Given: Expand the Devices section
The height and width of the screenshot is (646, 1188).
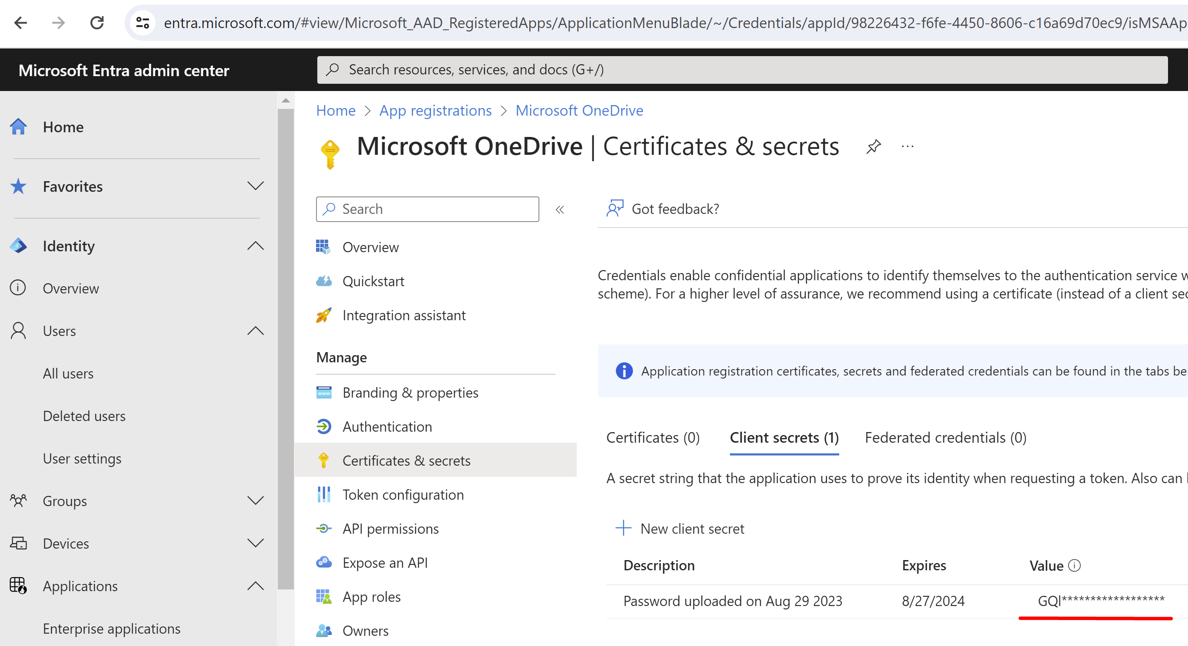Looking at the screenshot, I should 255,543.
